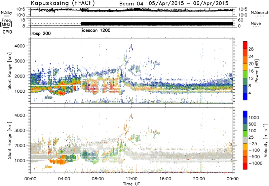This screenshot has height=186, width=269.
Task: Click the 'Velocity [m s-1]' color bar label
Action: click(x=266, y=140)
